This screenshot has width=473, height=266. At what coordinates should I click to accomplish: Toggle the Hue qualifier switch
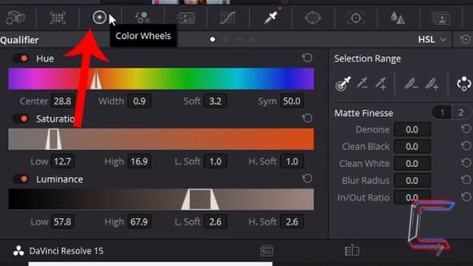[x=21, y=58]
